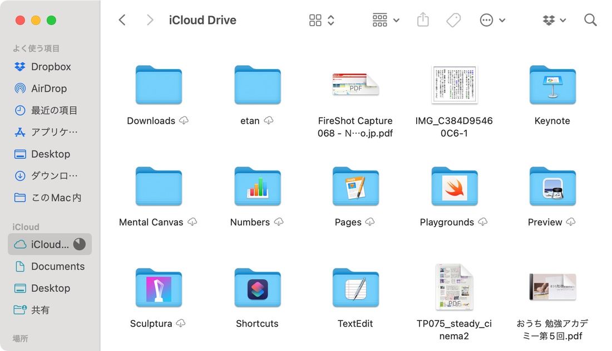Select the Pages folder icon
Image resolution: width=612 pixels, height=351 pixels.
(x=356, y=186)
